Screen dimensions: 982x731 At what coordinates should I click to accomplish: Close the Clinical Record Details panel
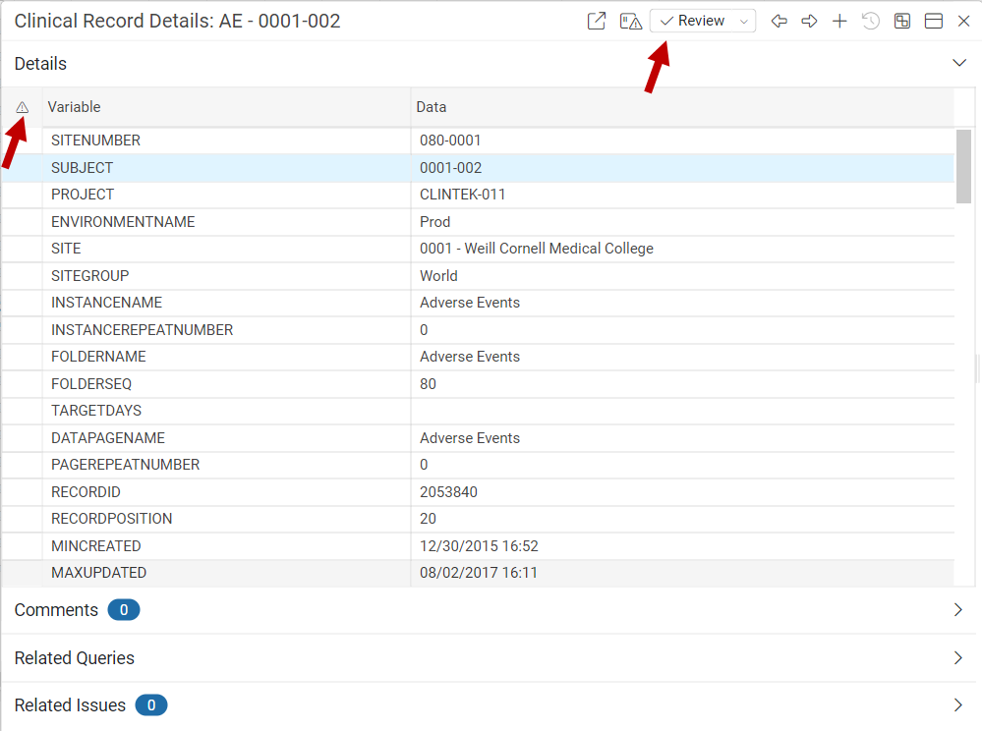pyautogui.click(x=964, y=22)
